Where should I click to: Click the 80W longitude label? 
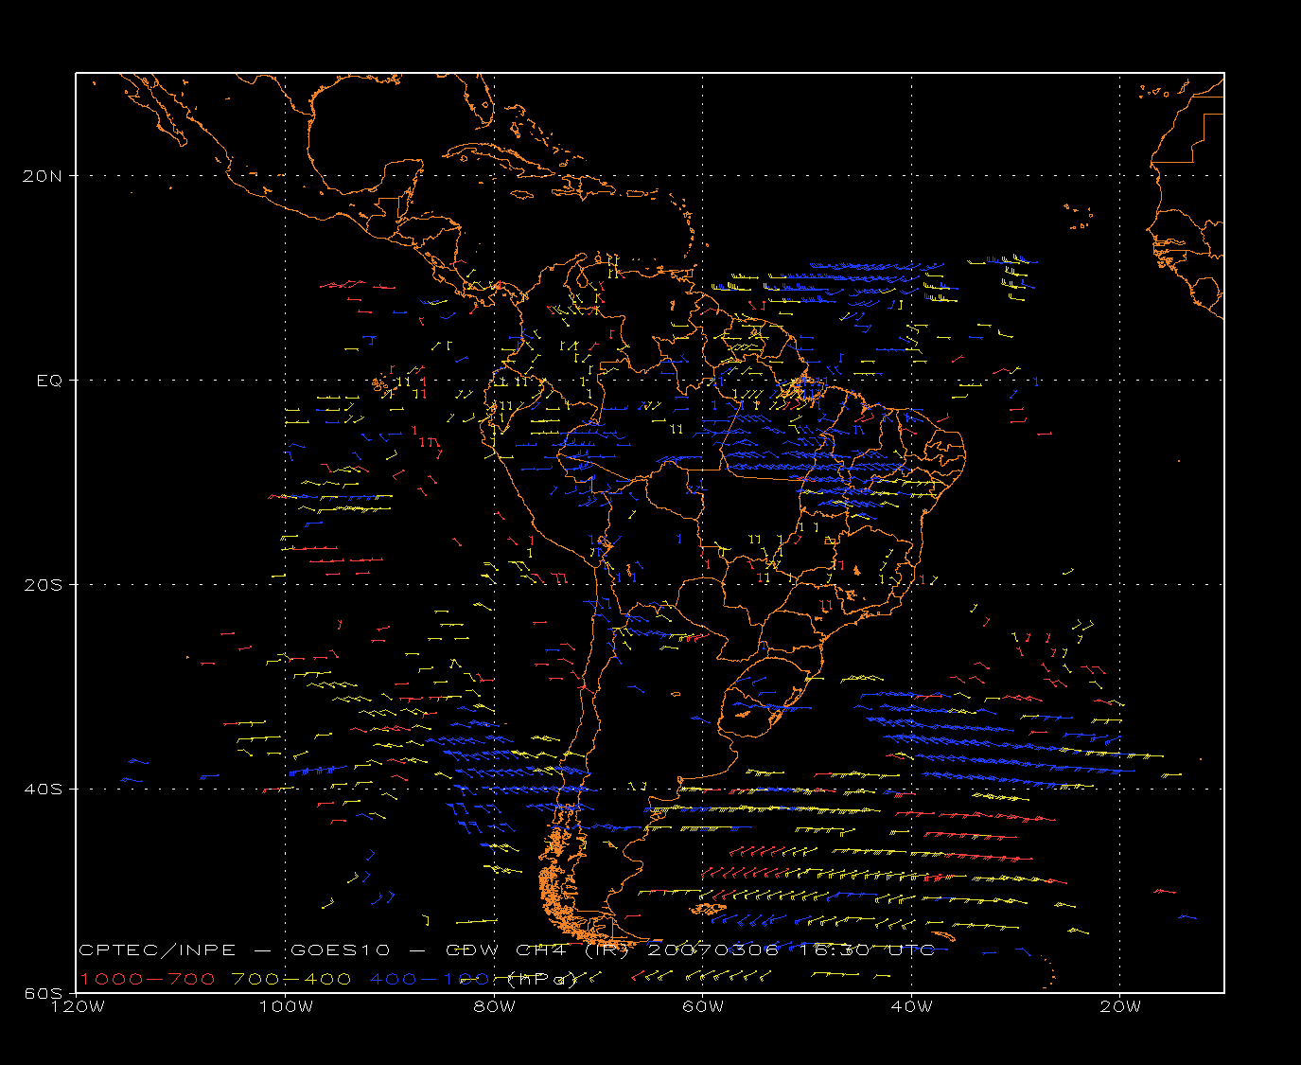(494, 1006)
